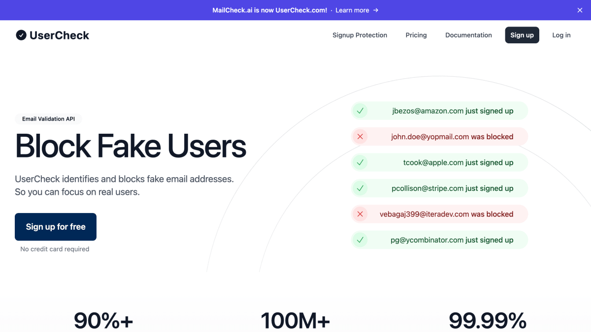Click the UserCheck brand name text
The image size is (591, 332).
tap(59, 35)
